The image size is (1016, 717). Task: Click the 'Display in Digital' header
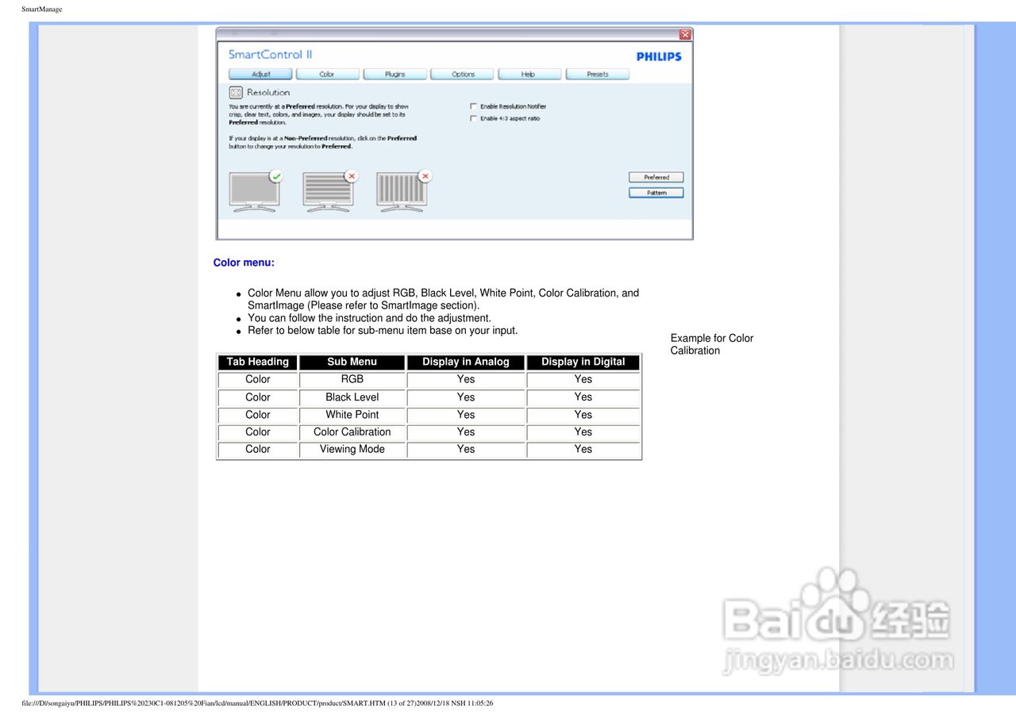[583, 362]
